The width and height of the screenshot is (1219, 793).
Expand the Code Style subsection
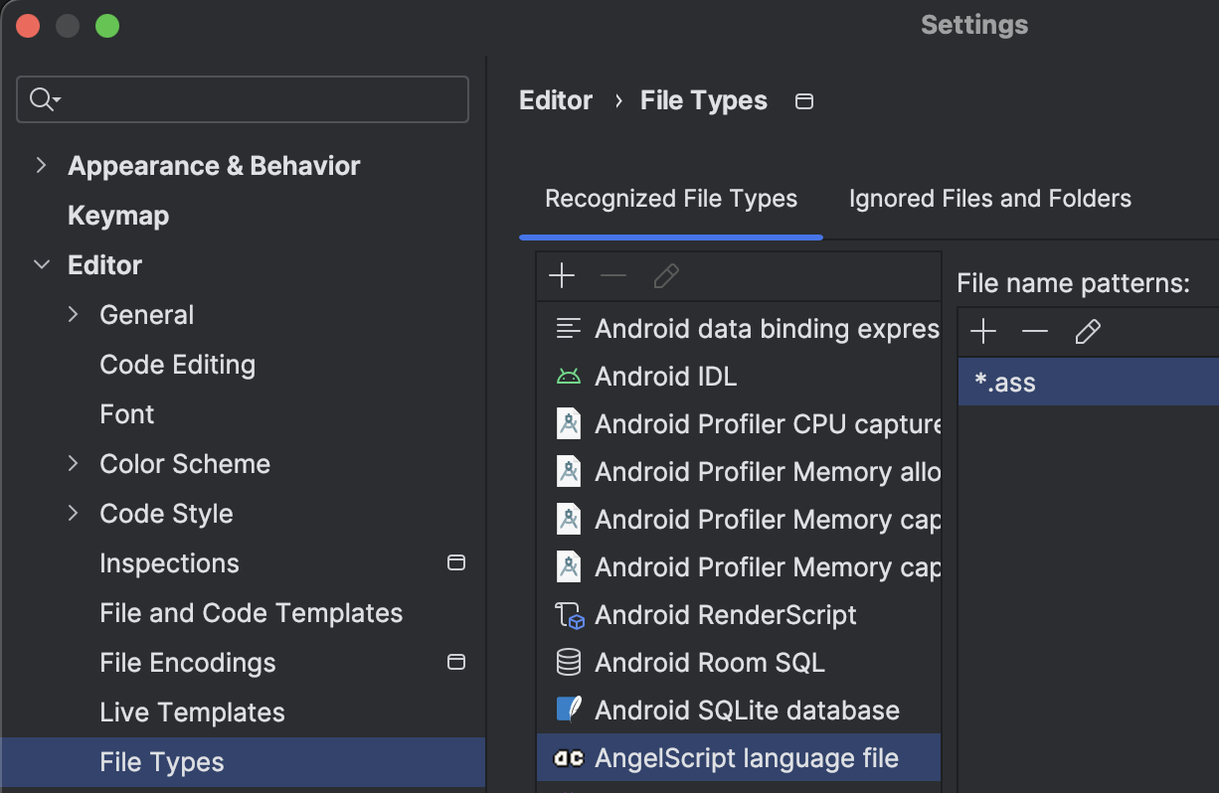coord(73,514)
